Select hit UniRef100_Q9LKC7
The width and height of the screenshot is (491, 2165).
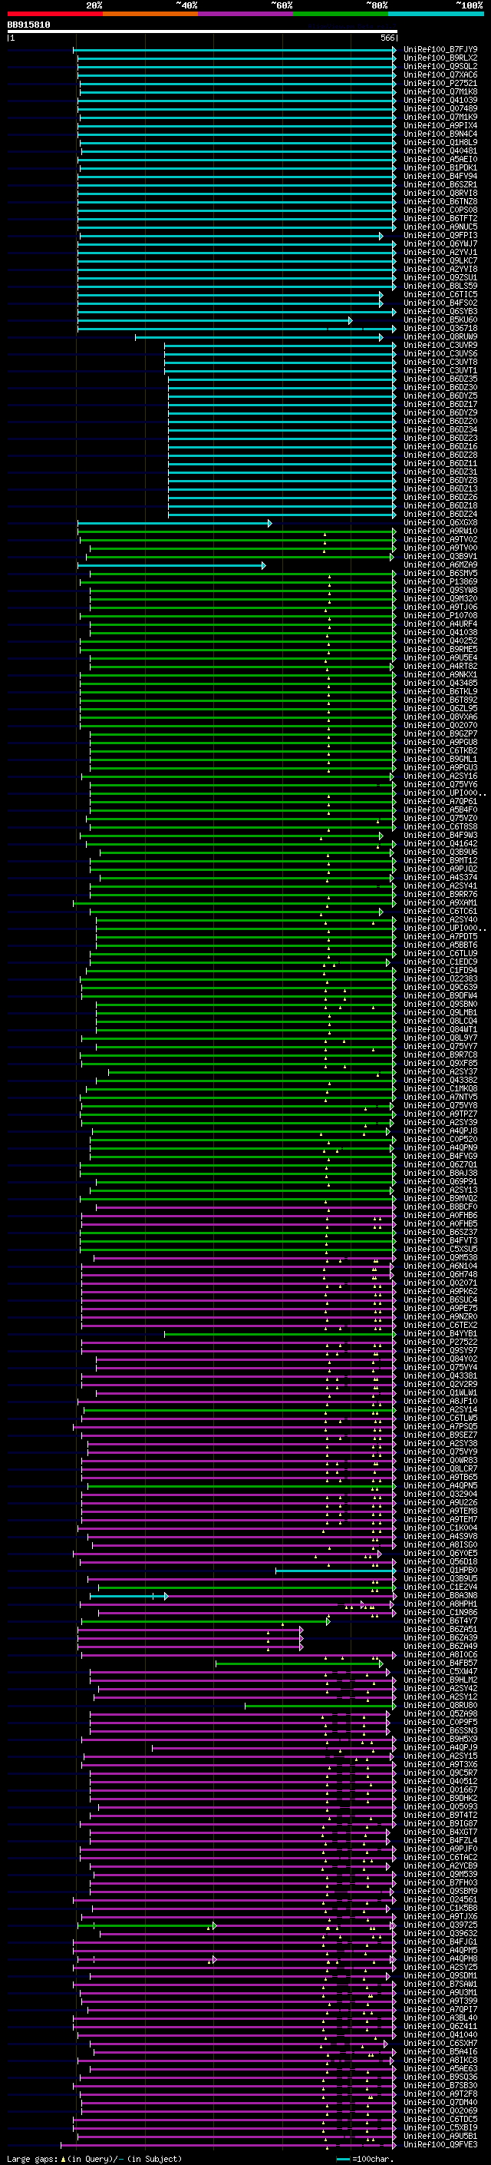click(x=440, y=260)
